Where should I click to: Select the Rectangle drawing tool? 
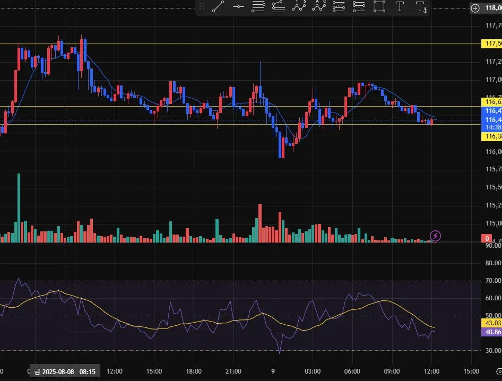(x=379, y=6)
